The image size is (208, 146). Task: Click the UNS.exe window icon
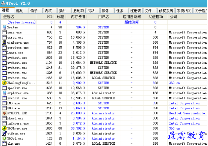(4, 108)
